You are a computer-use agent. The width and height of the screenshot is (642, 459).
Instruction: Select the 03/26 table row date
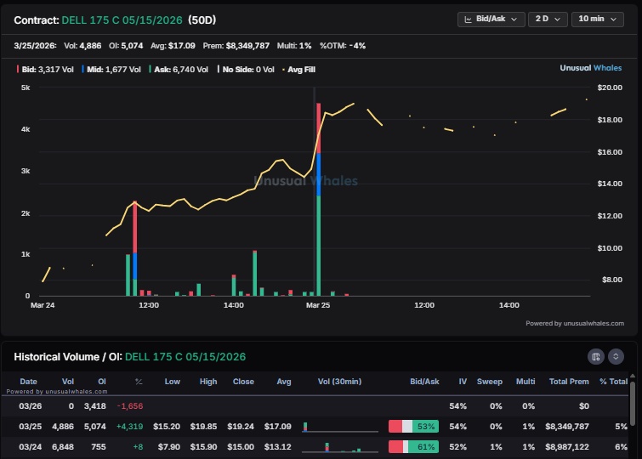click(31, 406)
